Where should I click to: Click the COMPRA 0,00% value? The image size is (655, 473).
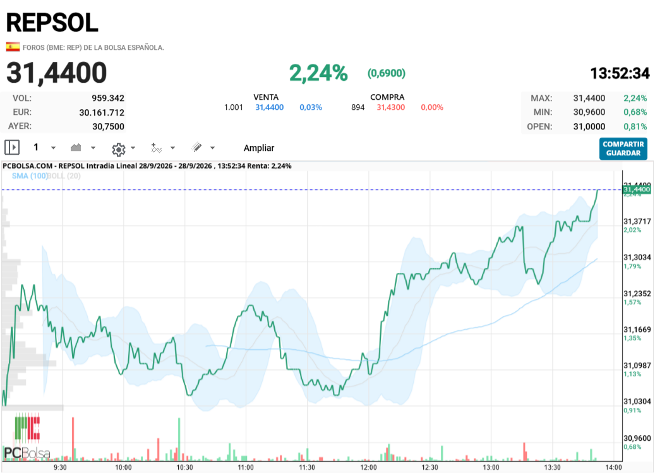432,107
